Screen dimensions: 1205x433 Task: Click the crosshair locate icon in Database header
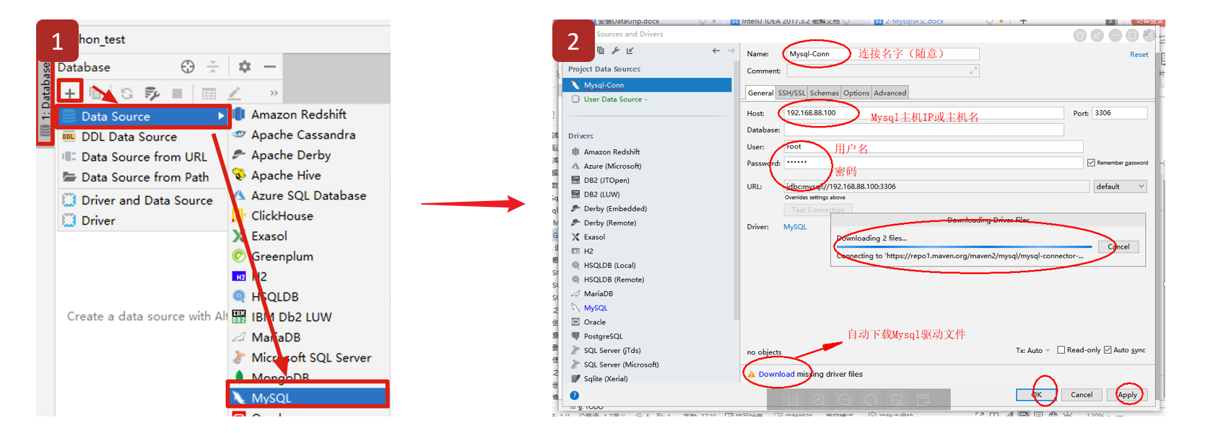pos(188,67)
